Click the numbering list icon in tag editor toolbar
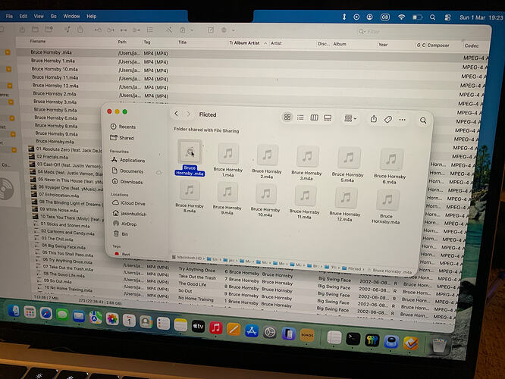 (x=150, y=30)
